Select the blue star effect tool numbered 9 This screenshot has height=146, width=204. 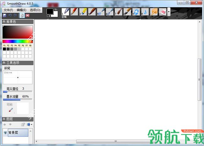[x=136, y=12]
